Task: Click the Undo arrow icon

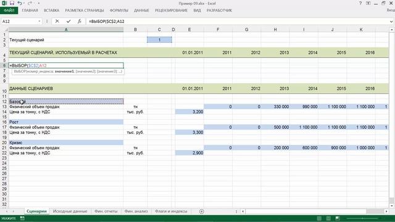Action: (20, 3)
